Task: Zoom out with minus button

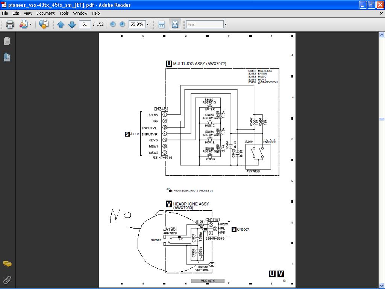Action: [113, 24]
